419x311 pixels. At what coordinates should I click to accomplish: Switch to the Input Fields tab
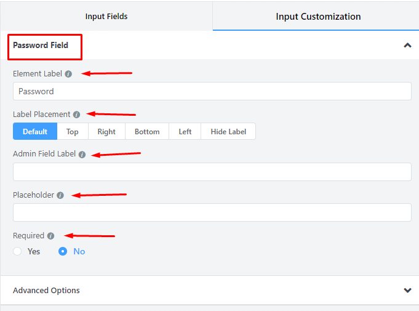coord(106,17)
